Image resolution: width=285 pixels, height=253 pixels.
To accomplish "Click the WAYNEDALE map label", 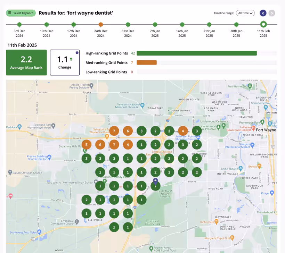I will [x=223, y=217].
